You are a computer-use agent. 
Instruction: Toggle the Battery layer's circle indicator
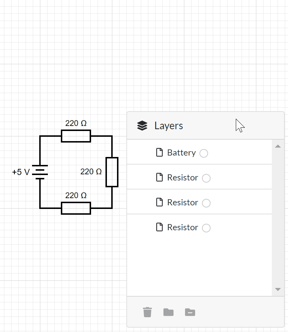[204, 153]
